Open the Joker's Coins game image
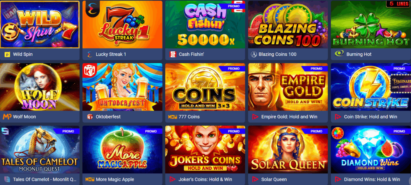Viewport: 411px width, 185px height. coord(205,150)
